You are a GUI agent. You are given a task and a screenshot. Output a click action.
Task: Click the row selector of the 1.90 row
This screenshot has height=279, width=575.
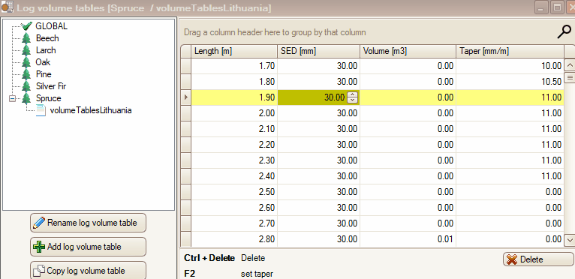[186, 97]
